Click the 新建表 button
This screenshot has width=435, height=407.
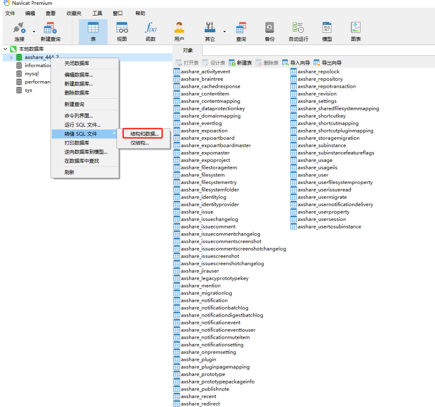point(240,63)
